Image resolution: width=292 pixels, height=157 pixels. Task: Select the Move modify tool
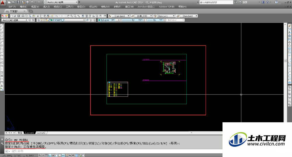pyautogui.click(x=290, y=42)
